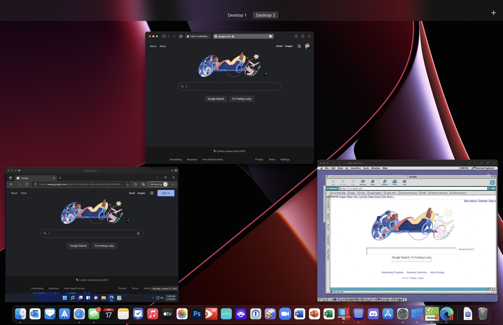Click the Edge collections icon
This screenshot has width=503, height=325.
point(143,184)
